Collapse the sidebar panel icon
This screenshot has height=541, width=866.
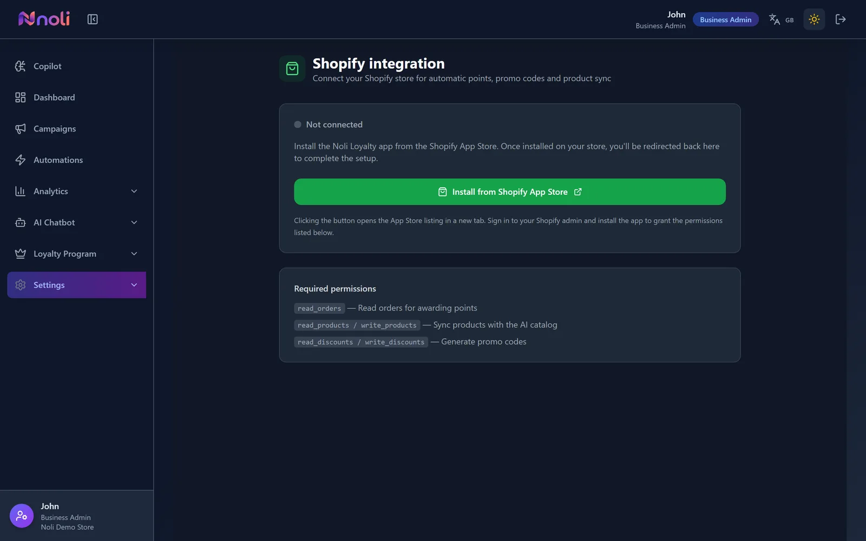[x=93, y=19]
